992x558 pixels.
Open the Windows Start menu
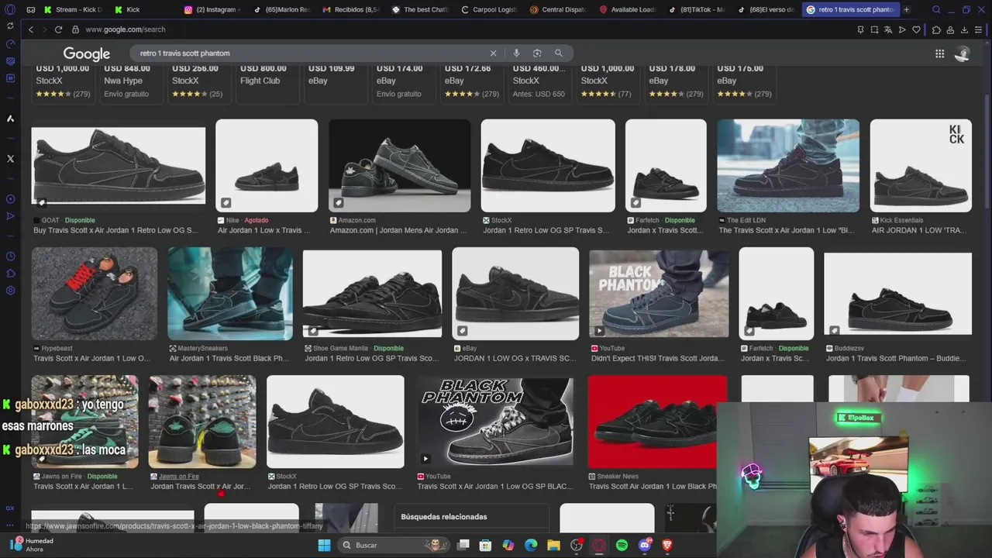pos(324,545)
